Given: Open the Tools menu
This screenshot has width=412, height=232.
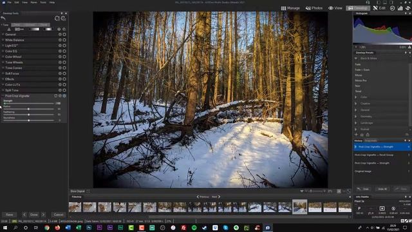Looking at the screenshot, I should 43,3.
